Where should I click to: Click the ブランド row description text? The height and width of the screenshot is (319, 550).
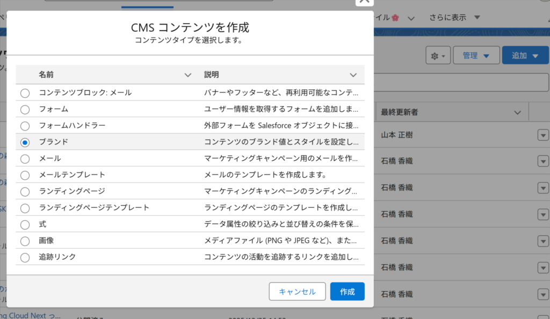281,142
